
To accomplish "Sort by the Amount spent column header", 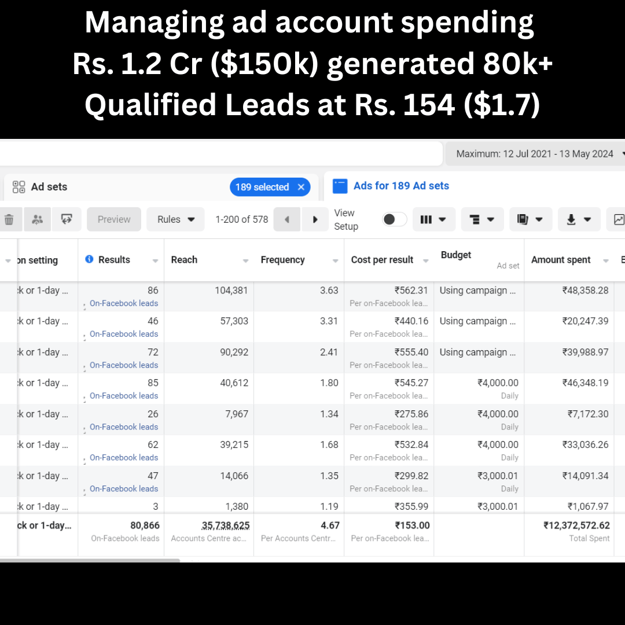I will coord(561,260).
